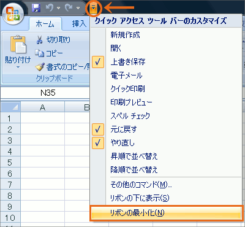This screenshot has height=227, width=245.
Task: Click cell A1 in the worksheet
Action: (43, 118)
